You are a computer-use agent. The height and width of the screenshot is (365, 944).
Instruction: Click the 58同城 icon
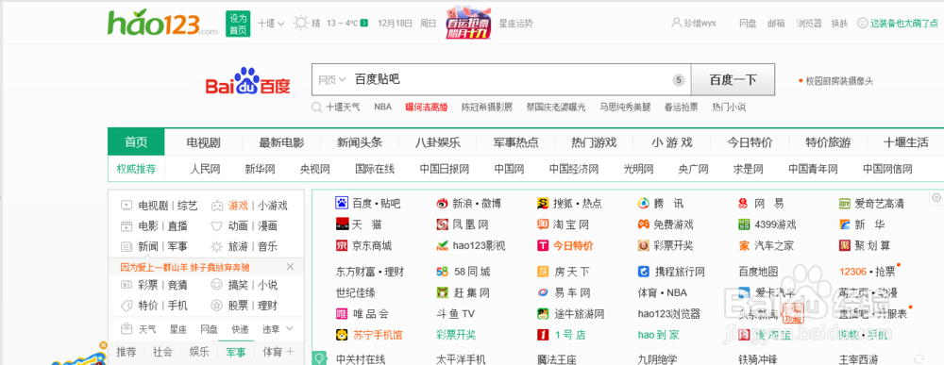pos(443,272)
